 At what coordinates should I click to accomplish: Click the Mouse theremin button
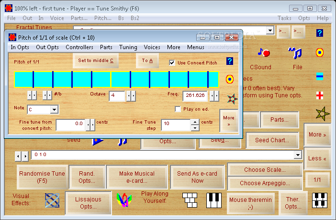(x=250, y=203)
